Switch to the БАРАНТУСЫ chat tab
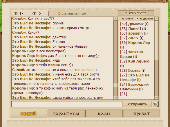 pyautogui.click(x=66, y=114)
